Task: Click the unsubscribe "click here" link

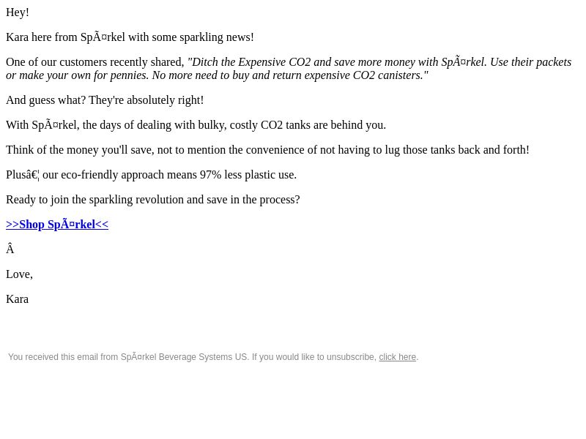Action: tap(397, 357)
